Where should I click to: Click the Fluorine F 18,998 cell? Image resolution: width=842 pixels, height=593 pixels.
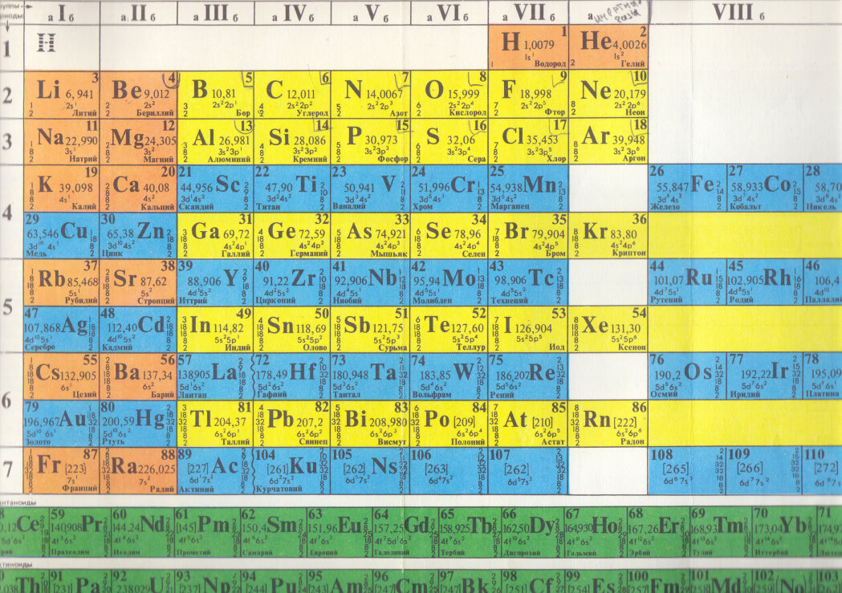528,95
